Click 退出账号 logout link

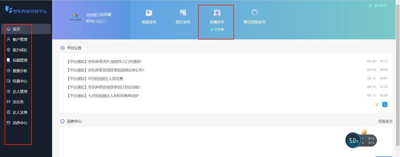point(381,5)
